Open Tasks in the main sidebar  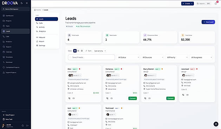(x=15, y=26)
